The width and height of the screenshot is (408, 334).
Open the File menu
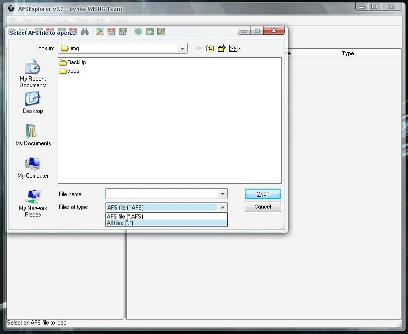tap(13, 20)
